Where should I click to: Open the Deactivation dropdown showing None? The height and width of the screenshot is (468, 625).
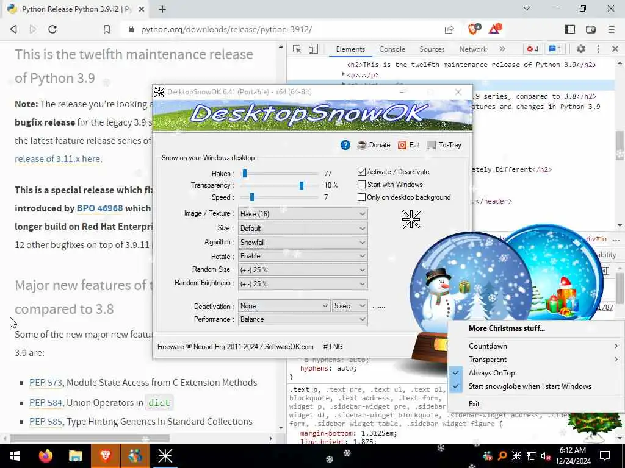point(284,306)
